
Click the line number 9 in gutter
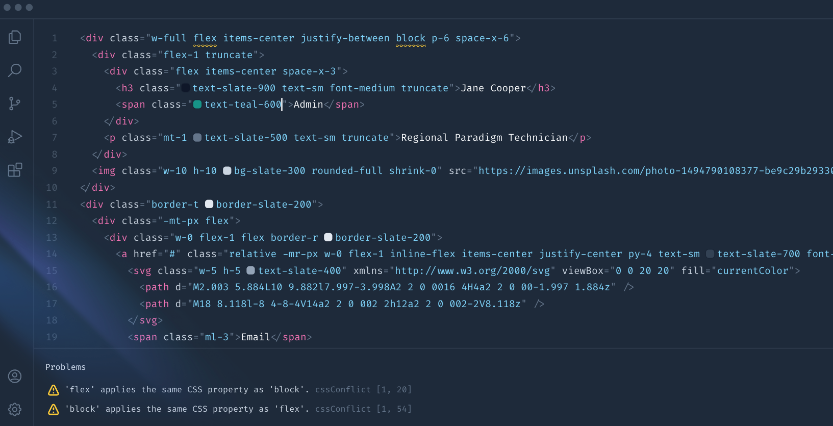(54, 171)
